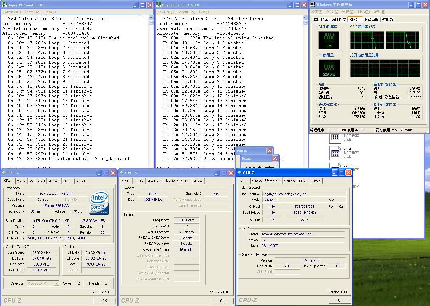Click the CAS# Latency value '5.0 clocks'
Viewport: 430px width, 306px height.
coord(186,232)
